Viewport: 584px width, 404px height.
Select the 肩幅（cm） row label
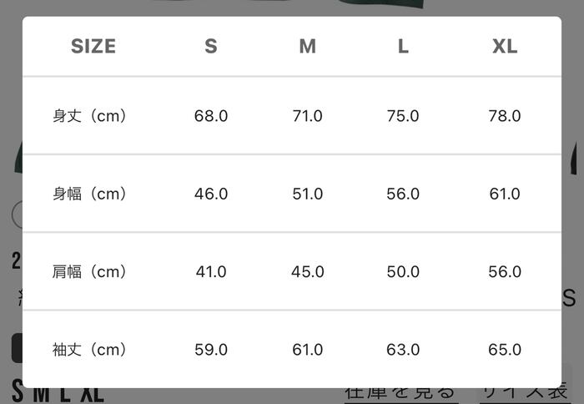[x=90, y=271]
